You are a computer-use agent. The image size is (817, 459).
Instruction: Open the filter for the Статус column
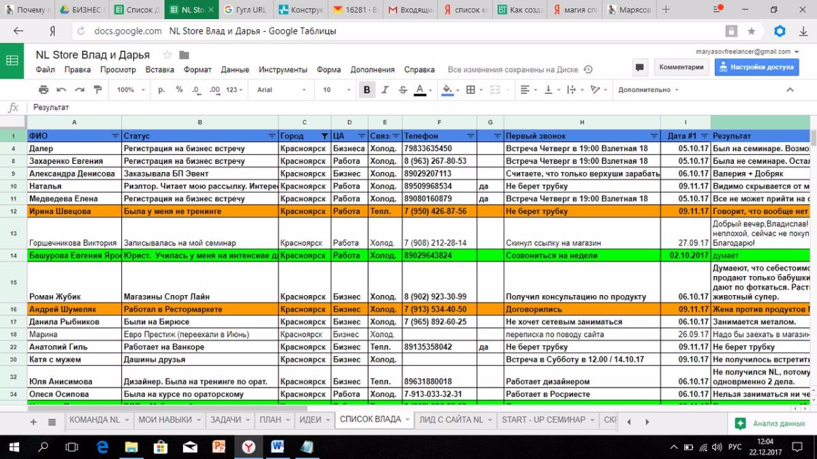[x=272, y=136]
